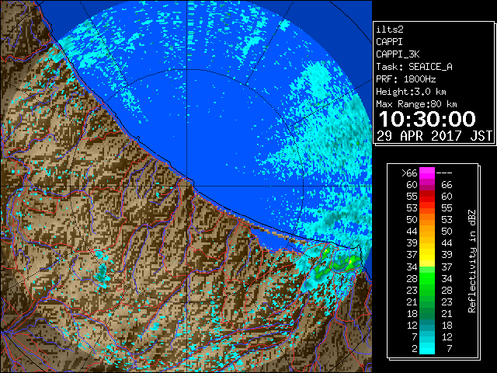Pick the cyan 2–7 dBZ legend swatch
Screen dimensions: 497x373
tap(427, 348)
